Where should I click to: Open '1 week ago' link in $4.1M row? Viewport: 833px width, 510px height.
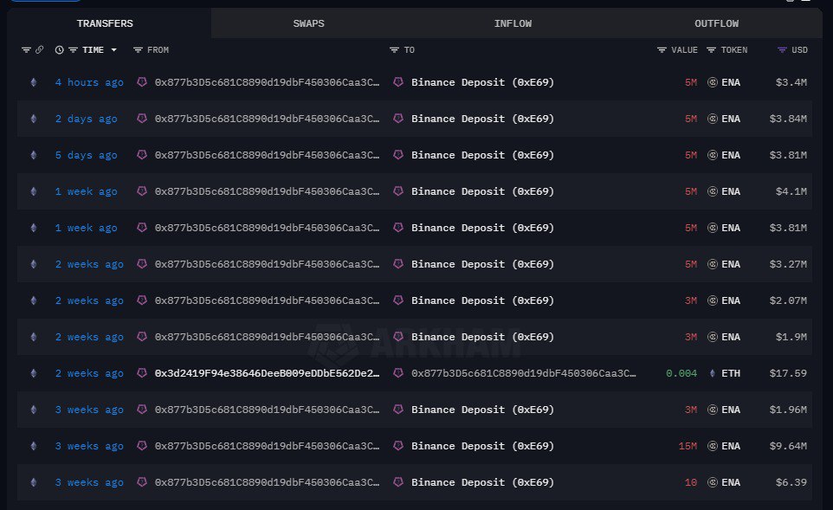pyautogui.click(x=86, y=191)
